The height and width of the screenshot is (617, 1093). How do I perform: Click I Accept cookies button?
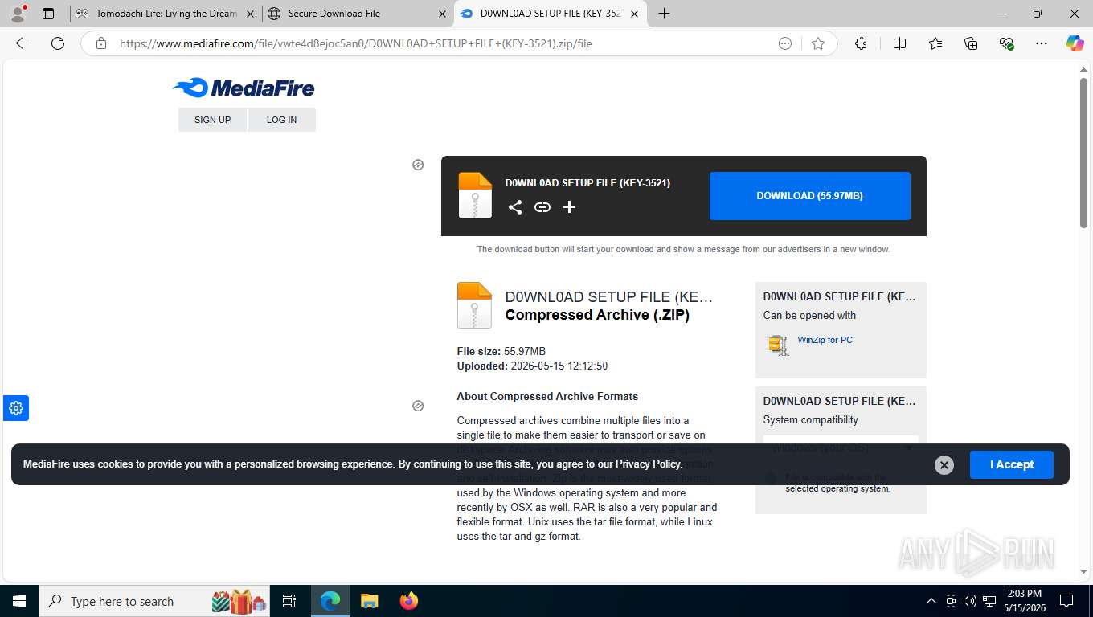[1011, 464]
